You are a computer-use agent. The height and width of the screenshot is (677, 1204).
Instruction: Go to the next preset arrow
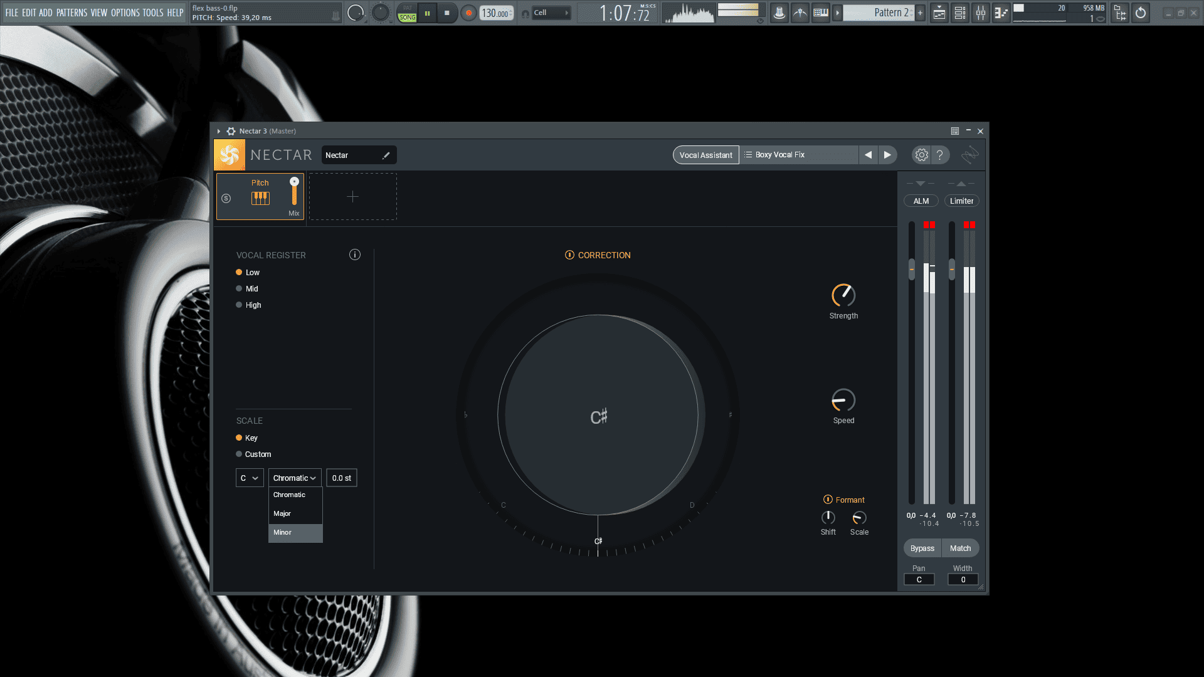887,155
